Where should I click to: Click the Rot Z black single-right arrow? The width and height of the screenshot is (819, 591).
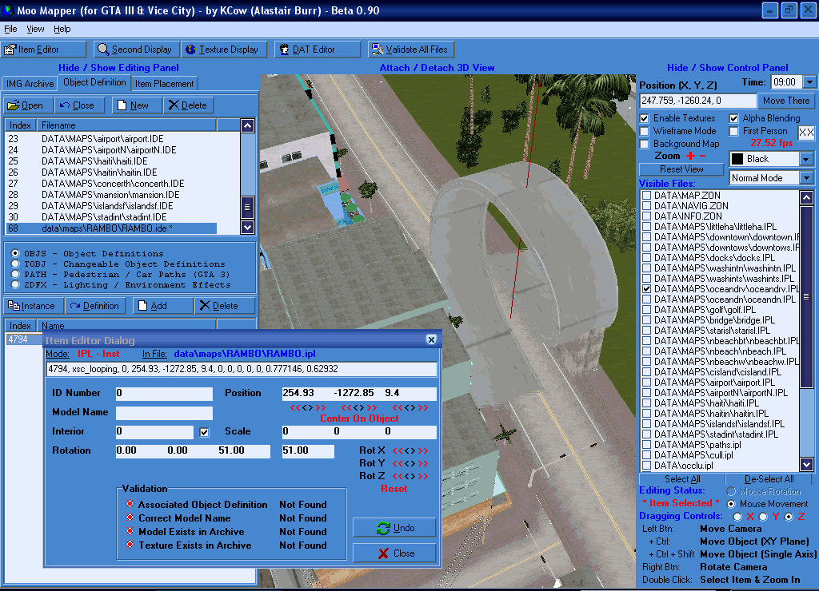413,476
